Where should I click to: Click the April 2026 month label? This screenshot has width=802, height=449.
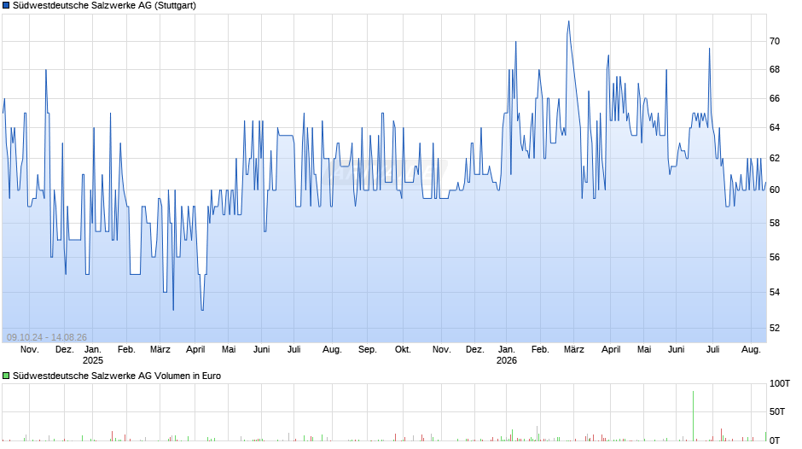[x=611, y=350]
